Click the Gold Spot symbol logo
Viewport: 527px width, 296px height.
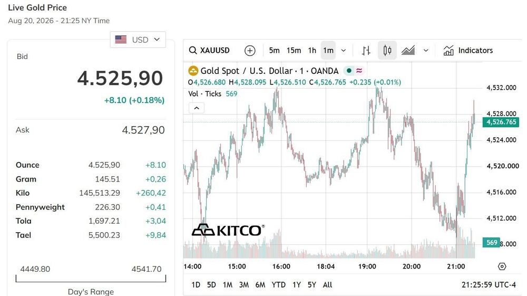pos(193,71)
